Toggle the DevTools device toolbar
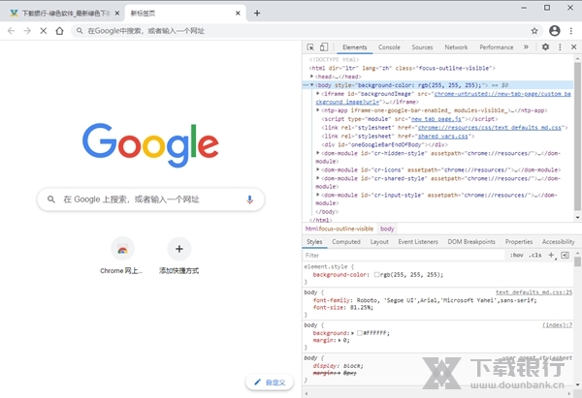This screenshot has width=582, height=398. pos(324,47)
